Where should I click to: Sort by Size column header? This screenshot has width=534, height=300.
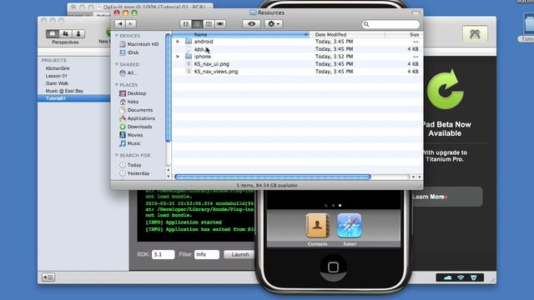click(x=404, y=34)
